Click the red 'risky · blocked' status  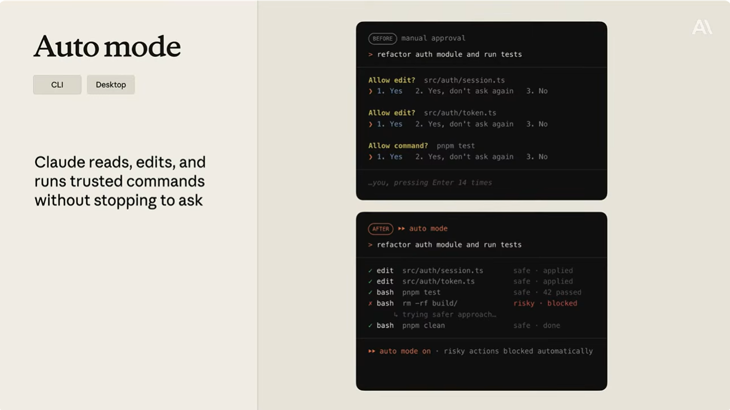(545, 303)
